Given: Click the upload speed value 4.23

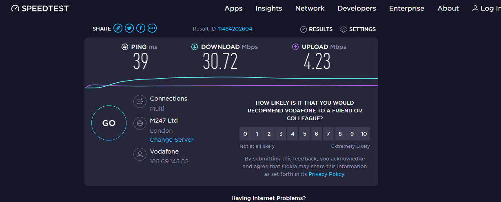Looking at the screenshot, I should (x=317, y=61).
